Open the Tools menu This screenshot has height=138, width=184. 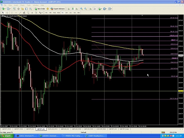tap(29, 5)
